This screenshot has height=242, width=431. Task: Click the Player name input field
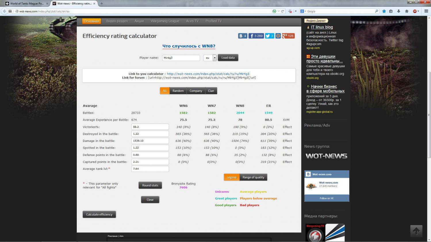coord(181,58)
